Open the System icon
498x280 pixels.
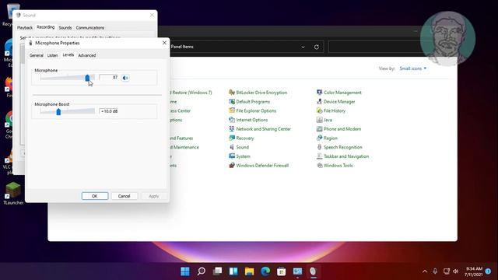pyautogui.click(x=232, y=156)
